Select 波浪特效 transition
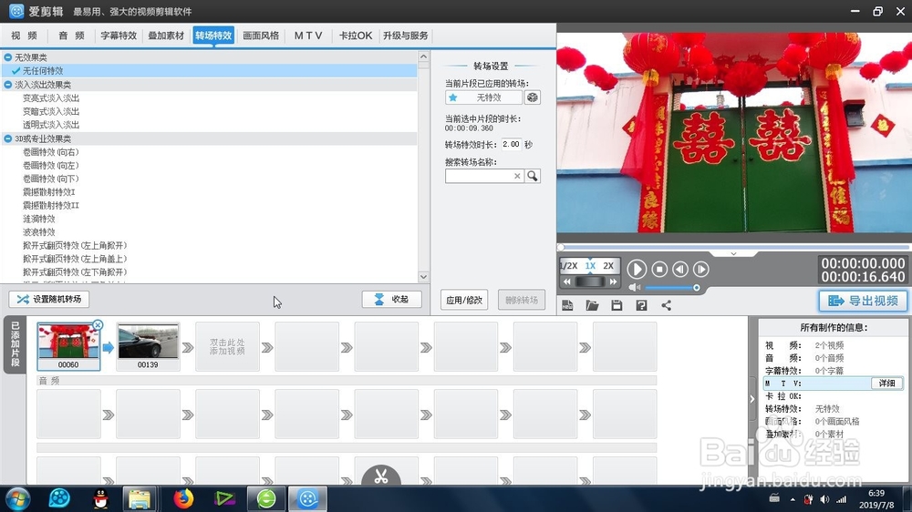The width and height of the screenshot is (912, 512). tap(39, 232)
